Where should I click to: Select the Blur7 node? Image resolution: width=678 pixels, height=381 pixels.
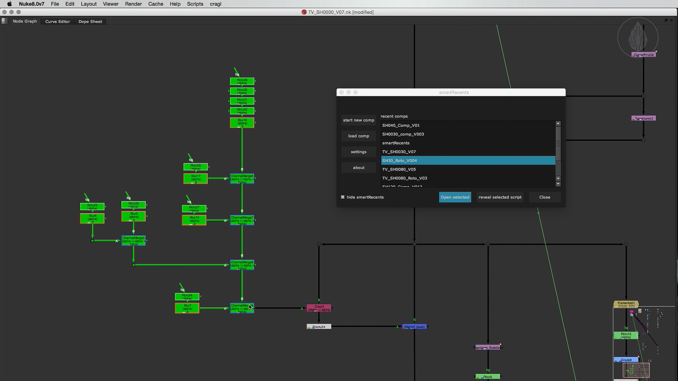[x=187, y=308]
